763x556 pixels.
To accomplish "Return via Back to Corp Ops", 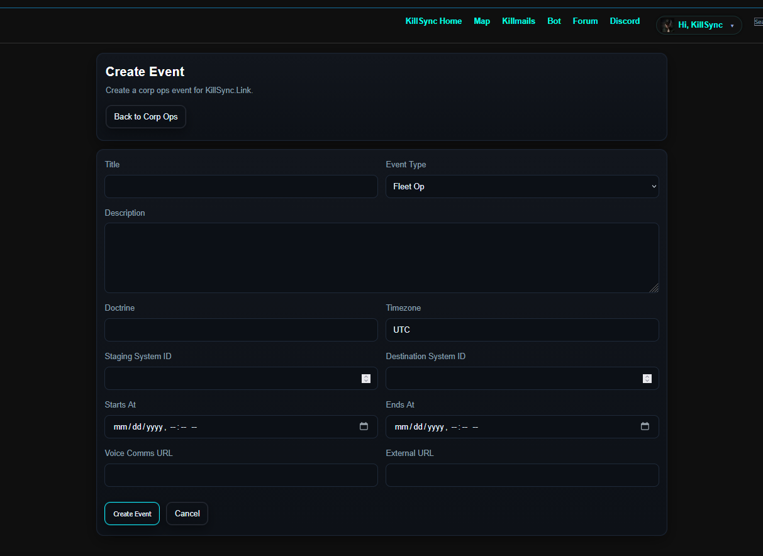I will tap(146, 117).
